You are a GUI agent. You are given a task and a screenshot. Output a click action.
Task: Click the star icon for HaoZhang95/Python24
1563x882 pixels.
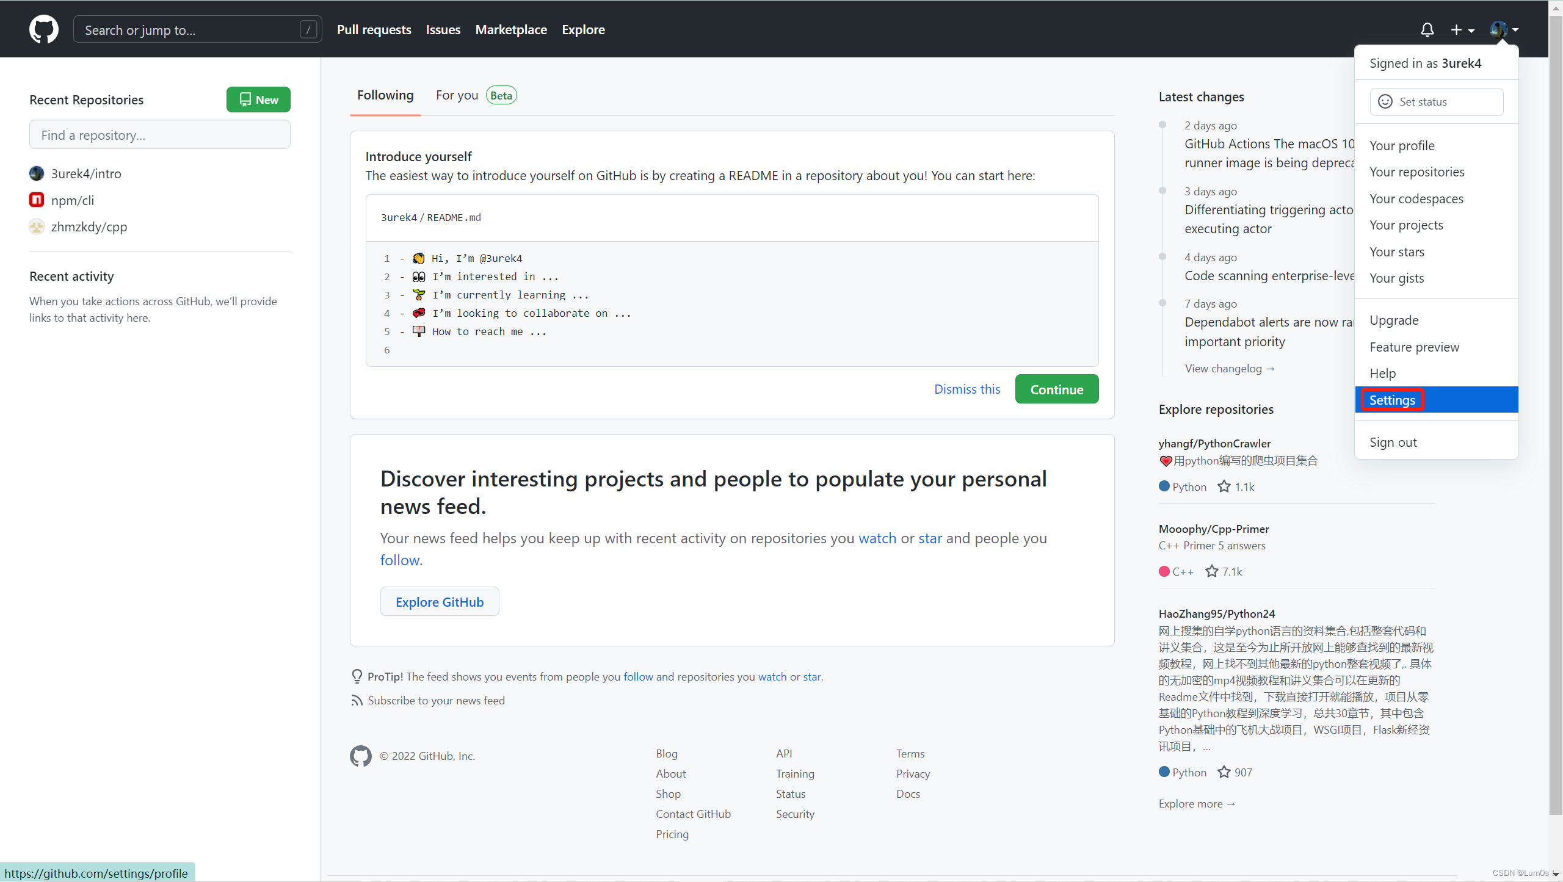coord(1224,772)
